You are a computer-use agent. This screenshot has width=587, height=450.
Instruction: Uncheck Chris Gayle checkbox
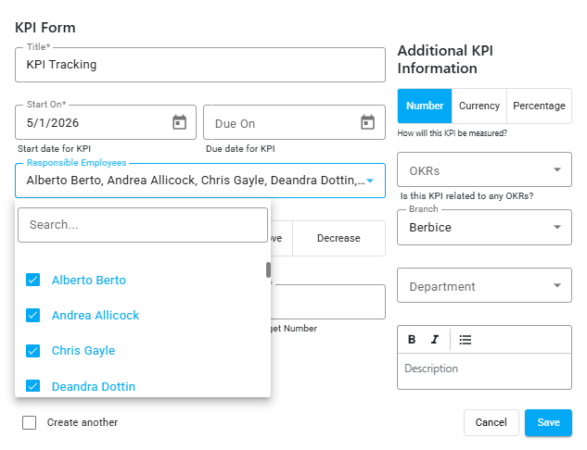pyautogui.click(x=33, y=351)
